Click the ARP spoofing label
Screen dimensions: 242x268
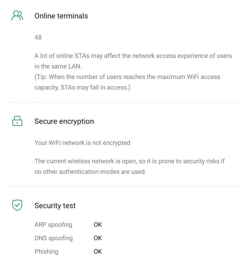pyautogui.click(x=53, y=225)
